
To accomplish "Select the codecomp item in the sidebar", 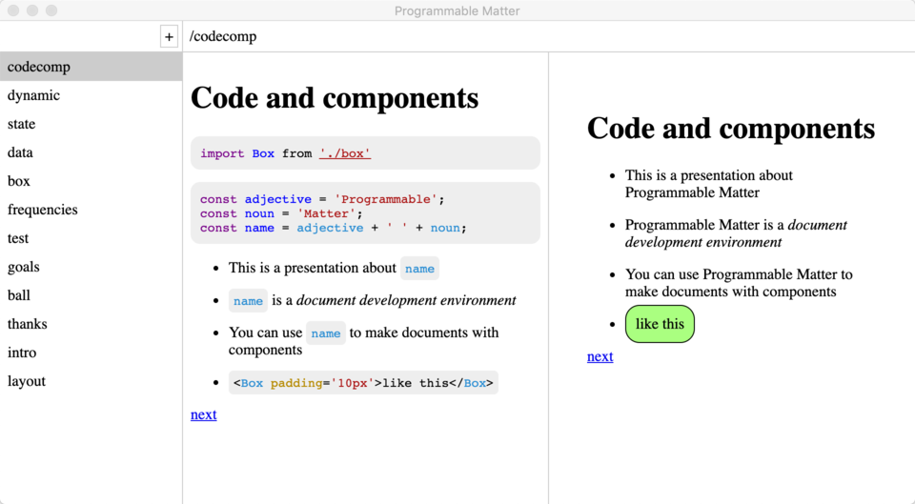I will point(91,67).
